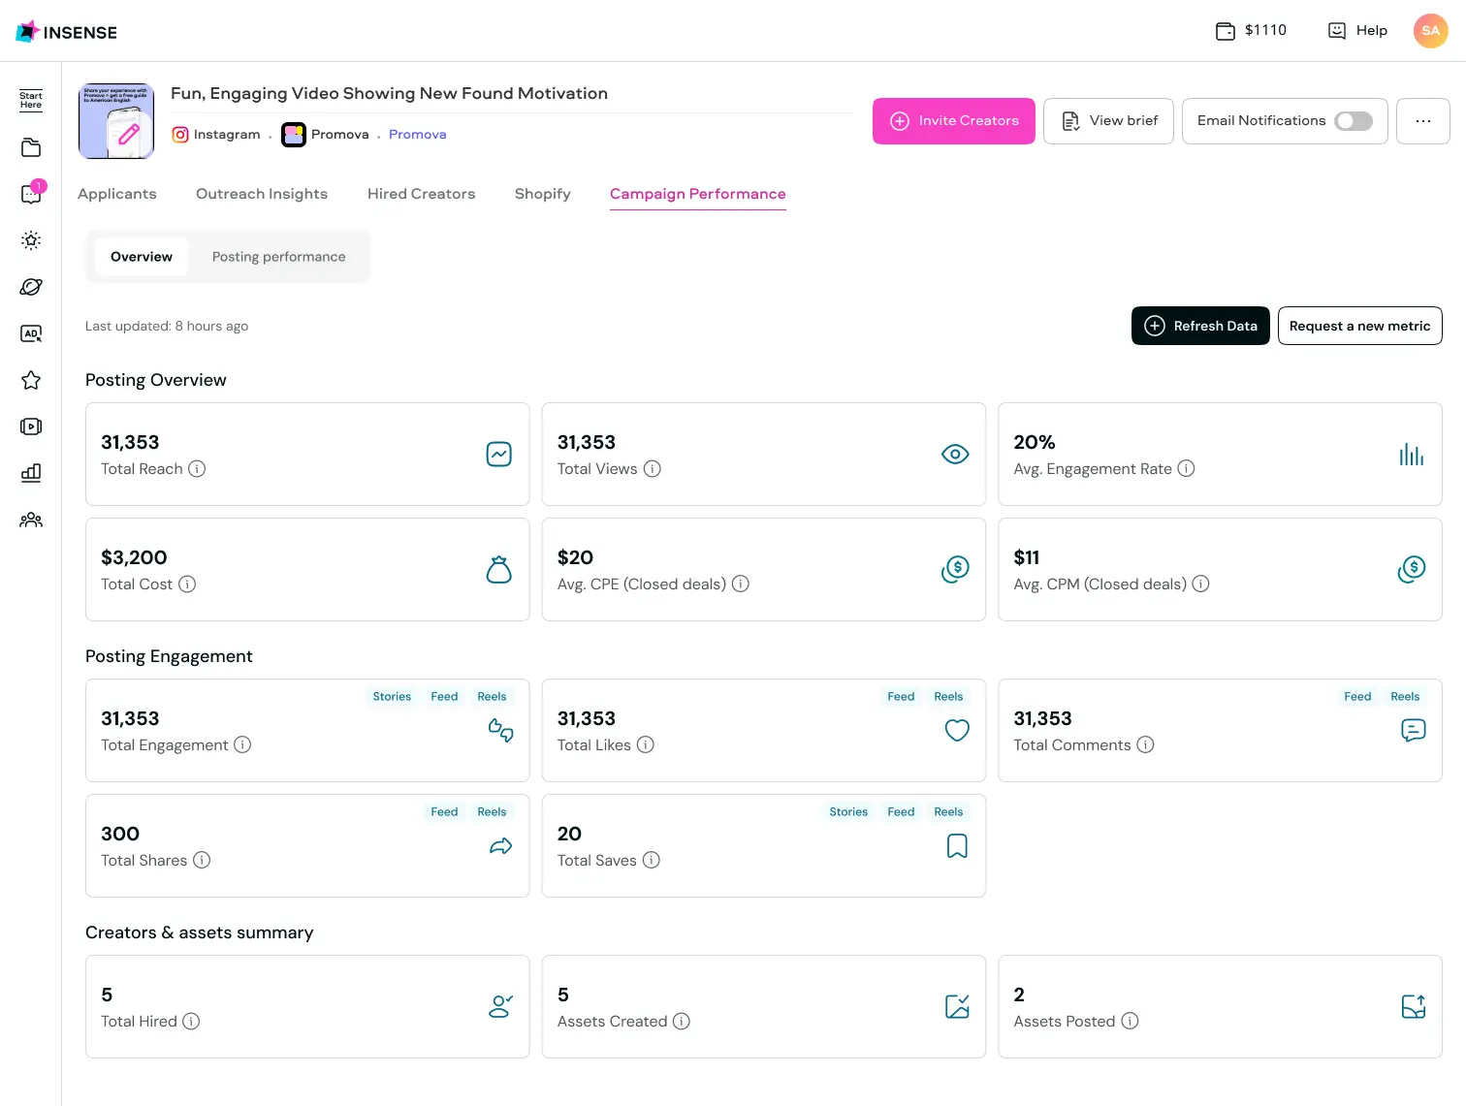The image size is (1466, 1106).
Task: Open the purple Promova link
Action: (x=418, y=135)
